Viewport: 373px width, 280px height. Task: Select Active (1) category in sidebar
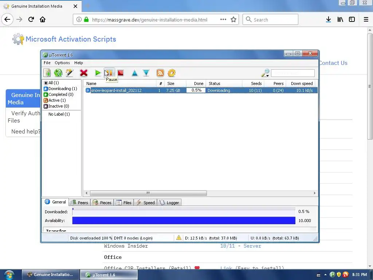pyautogui.click(x=55, y=100)
